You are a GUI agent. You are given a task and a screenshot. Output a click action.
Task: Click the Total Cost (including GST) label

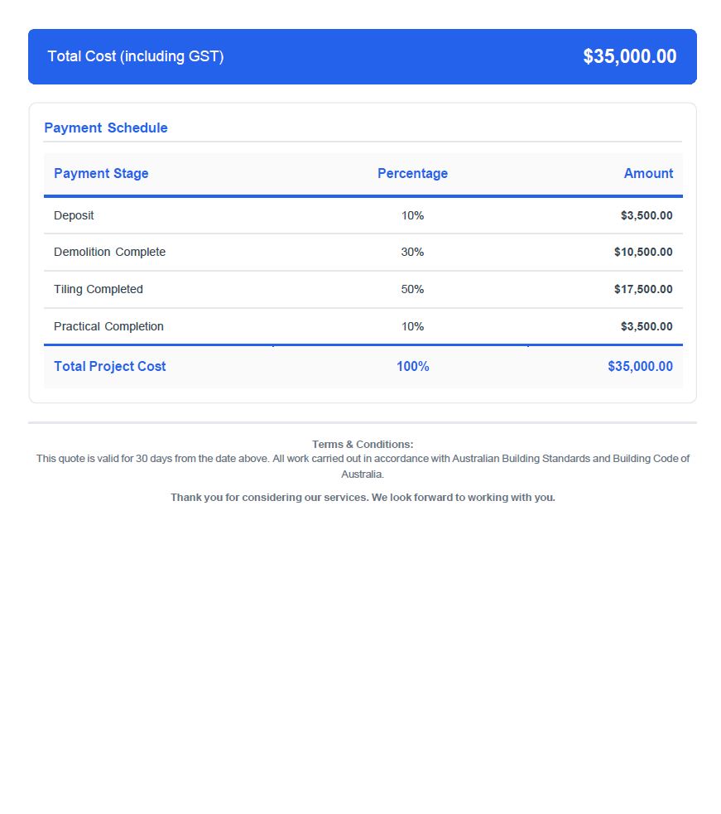click(136, 56)
